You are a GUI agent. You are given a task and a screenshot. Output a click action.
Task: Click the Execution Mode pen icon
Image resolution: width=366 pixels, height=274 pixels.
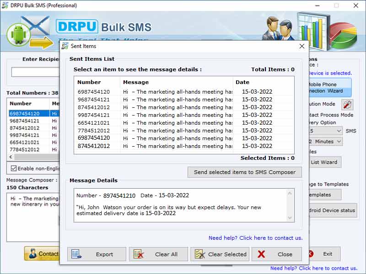[x=347, y=104]
